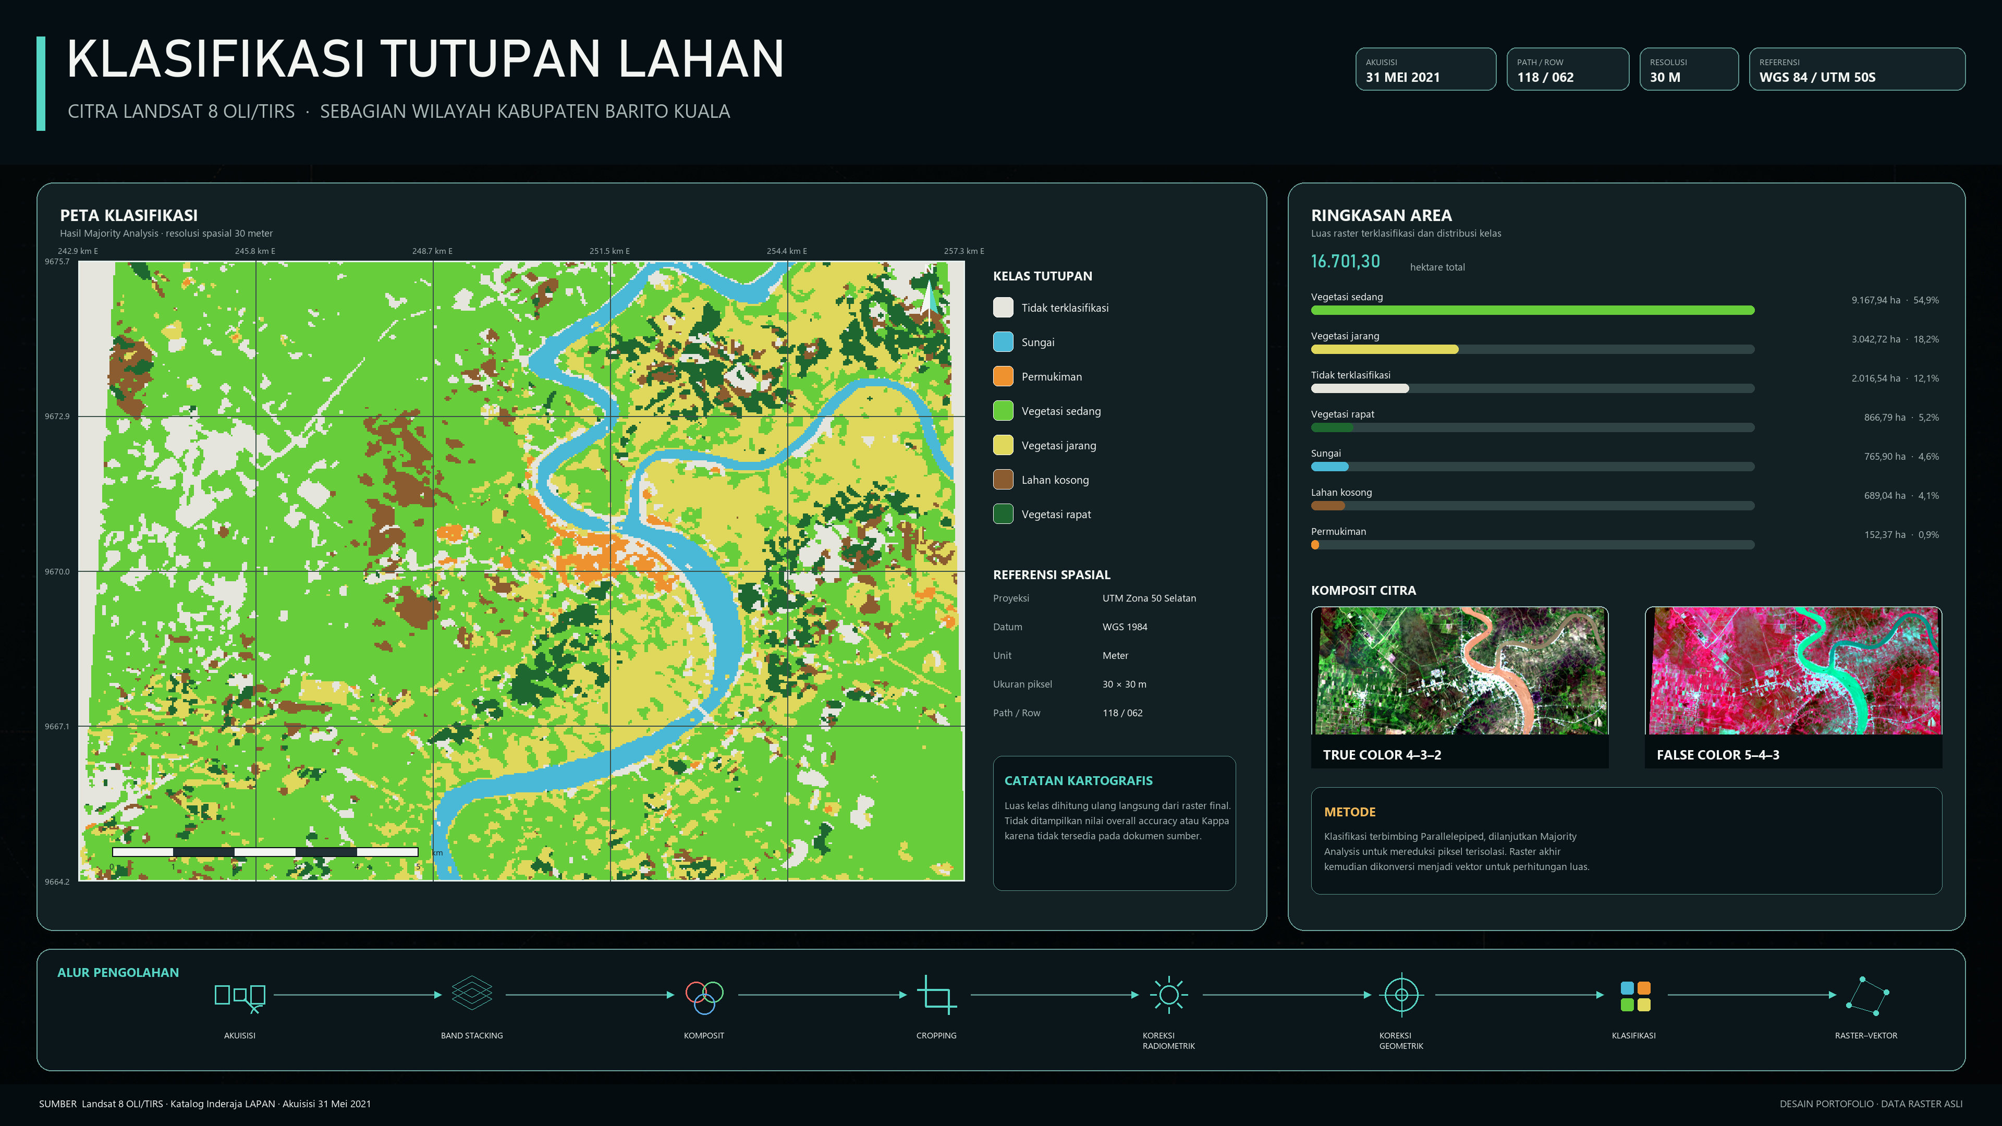The image size is (2002, 1126).
Task: Click the Sungai area progress bar
Action: [1533, 466]
